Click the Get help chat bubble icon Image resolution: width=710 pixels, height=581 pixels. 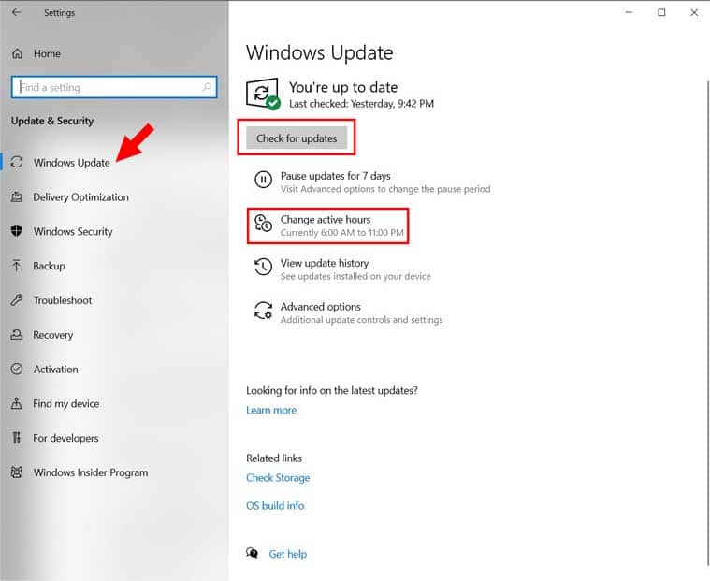(x=253, y=553)
